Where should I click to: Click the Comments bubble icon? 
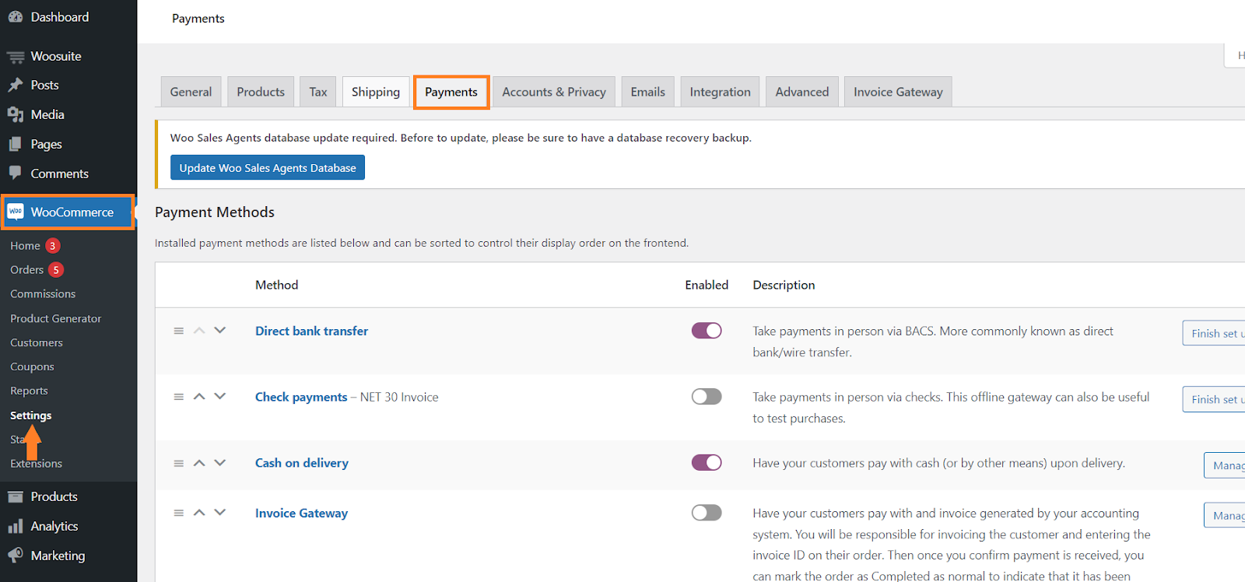pyautogui.click(x=16, y=173)
